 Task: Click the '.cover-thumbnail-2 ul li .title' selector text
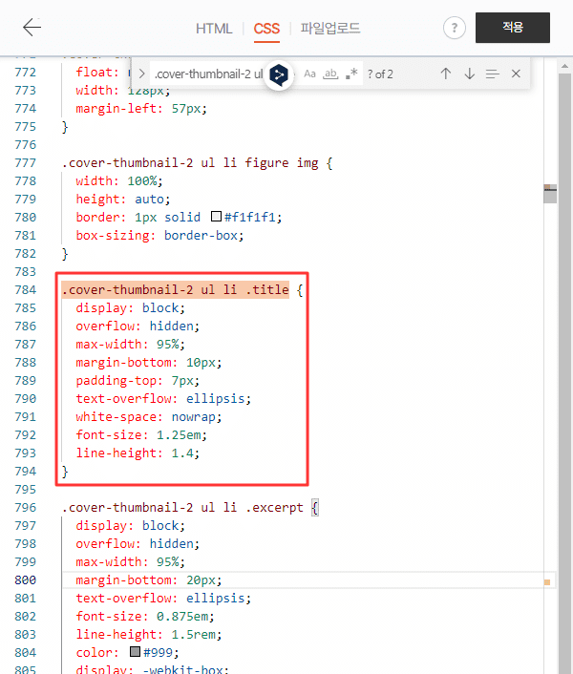[176, 289]
